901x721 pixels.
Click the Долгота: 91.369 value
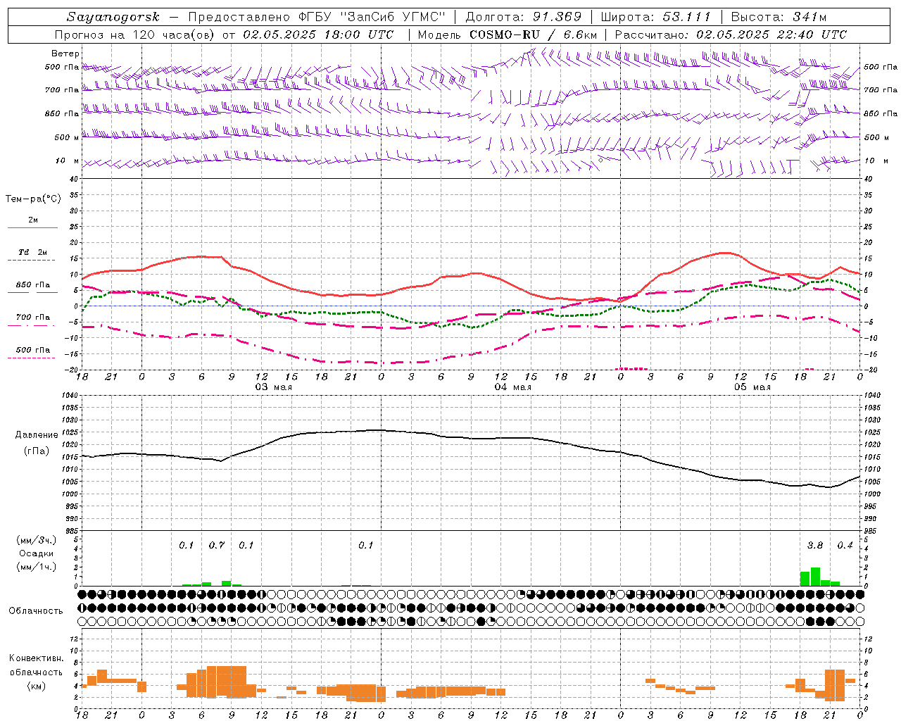coord(524,17)
